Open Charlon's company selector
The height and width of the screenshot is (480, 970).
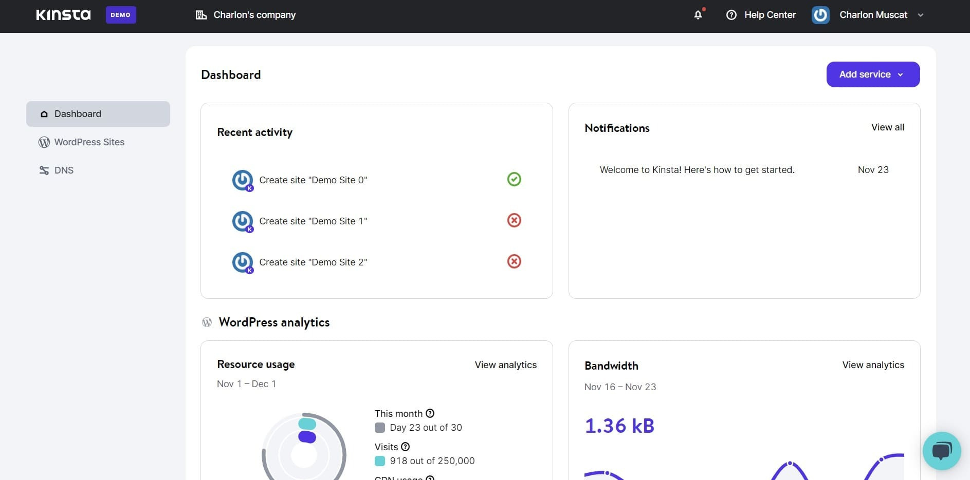246,15
